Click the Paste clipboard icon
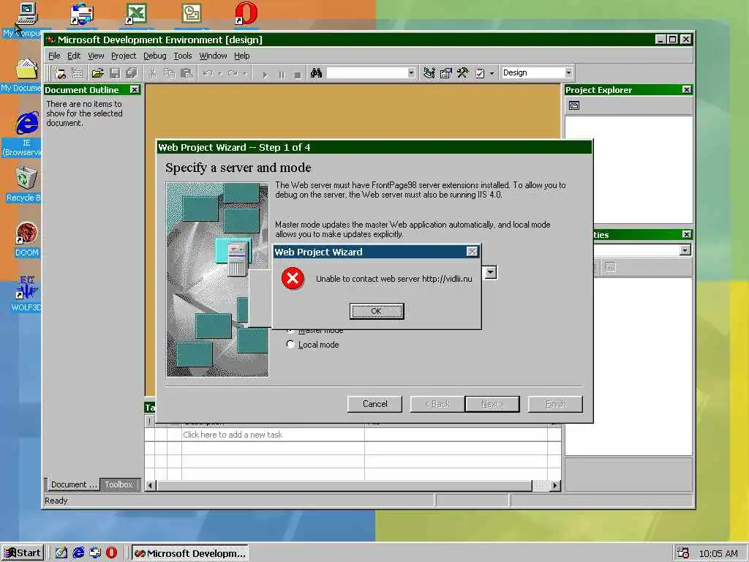The height and width of the screenshot is (562, 749). pos(187,73)
